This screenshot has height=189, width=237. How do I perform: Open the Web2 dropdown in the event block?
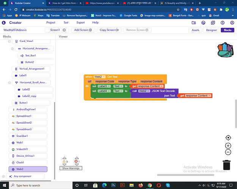point(100,77)
